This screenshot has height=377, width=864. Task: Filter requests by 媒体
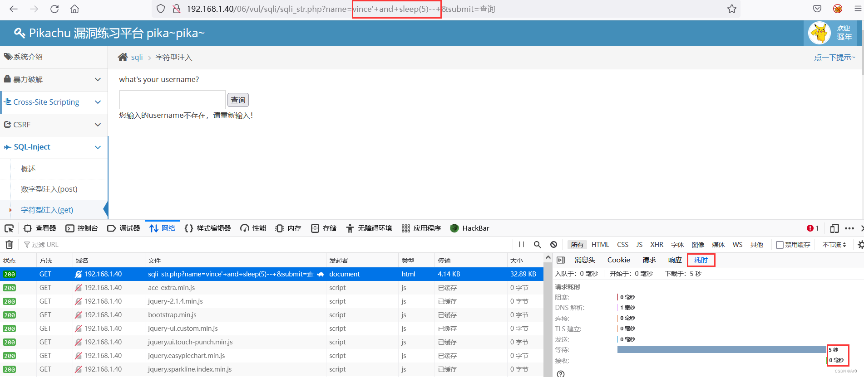[718, 245]
